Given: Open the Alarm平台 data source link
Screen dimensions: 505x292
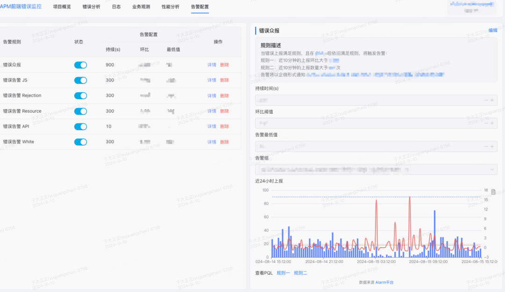Looking at the screenshot, I should 384,282.
